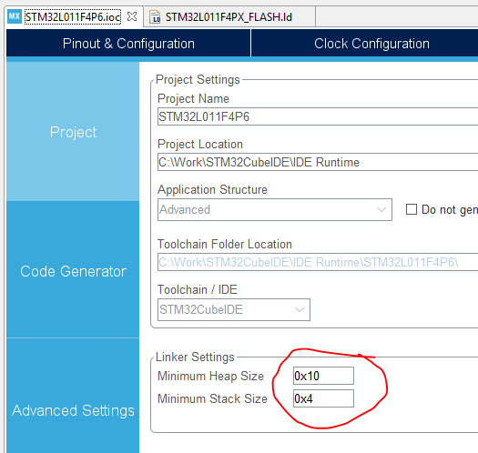Click the Project Settings group label

click(198, 79)
